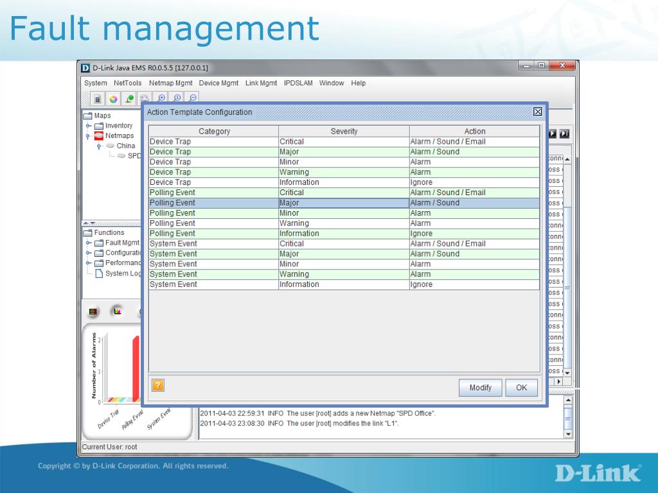The width and height of the screenshot is (658, 493).
Task: Open the NetTools menu
Action: click(128, 83)
